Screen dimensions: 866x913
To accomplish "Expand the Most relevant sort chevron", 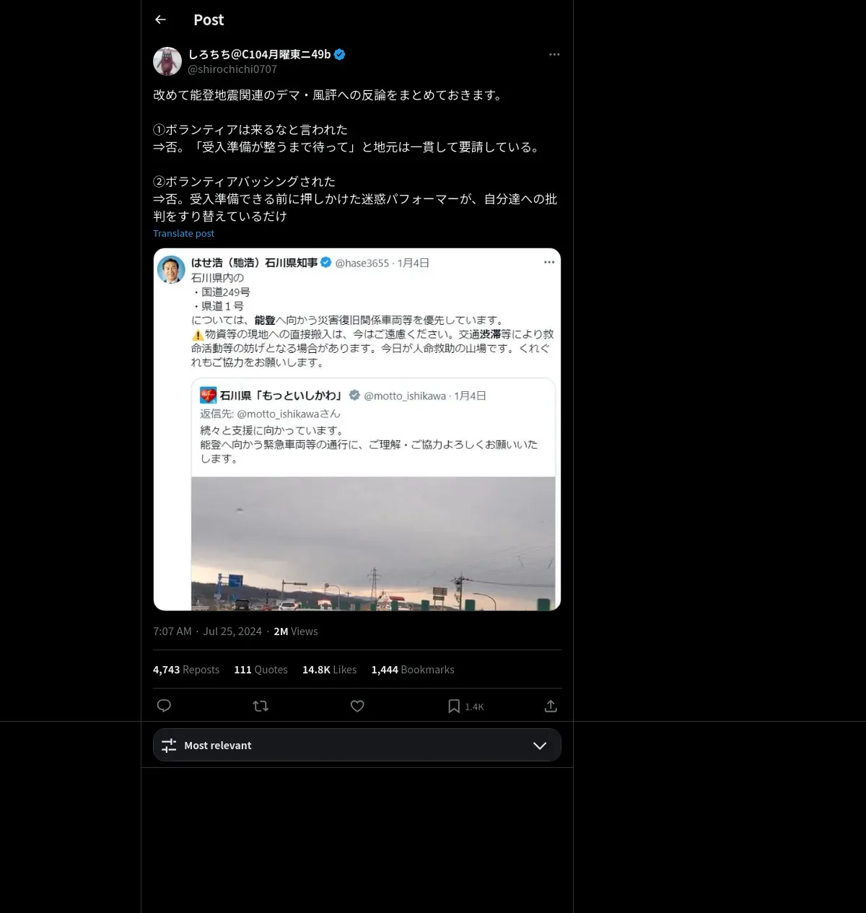I will click(x=540, y=746).
